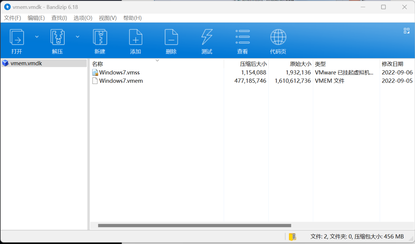The width and height of the screenshot is (415, 244).
Task: Click original size 1,610,612,736
Action: (x=293, y=81)
